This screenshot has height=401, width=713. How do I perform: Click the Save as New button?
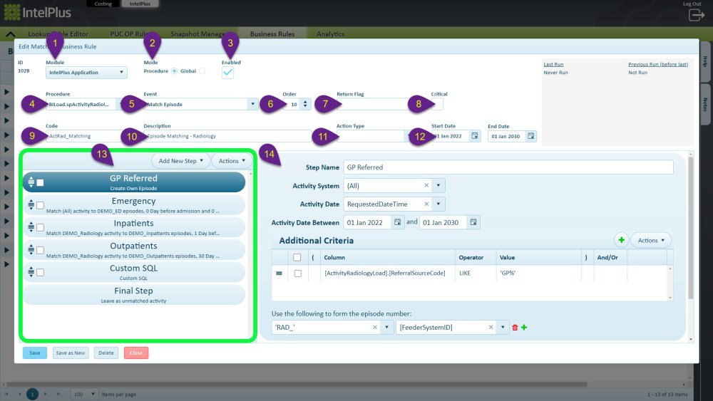pos(71,353)
